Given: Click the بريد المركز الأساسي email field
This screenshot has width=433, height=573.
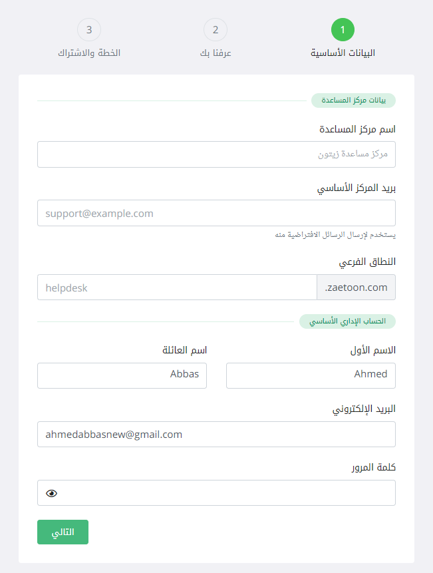Looking at the screenshot, I should point(216,213).
